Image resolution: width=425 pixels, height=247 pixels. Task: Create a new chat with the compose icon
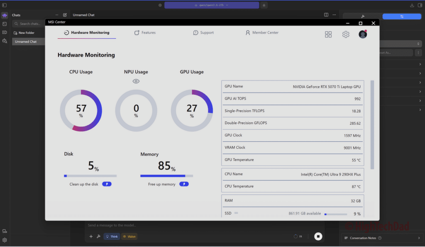click(x=65, y=15)
